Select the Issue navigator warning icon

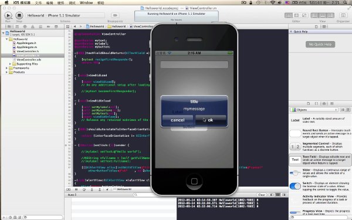click(x=33, y=26)
